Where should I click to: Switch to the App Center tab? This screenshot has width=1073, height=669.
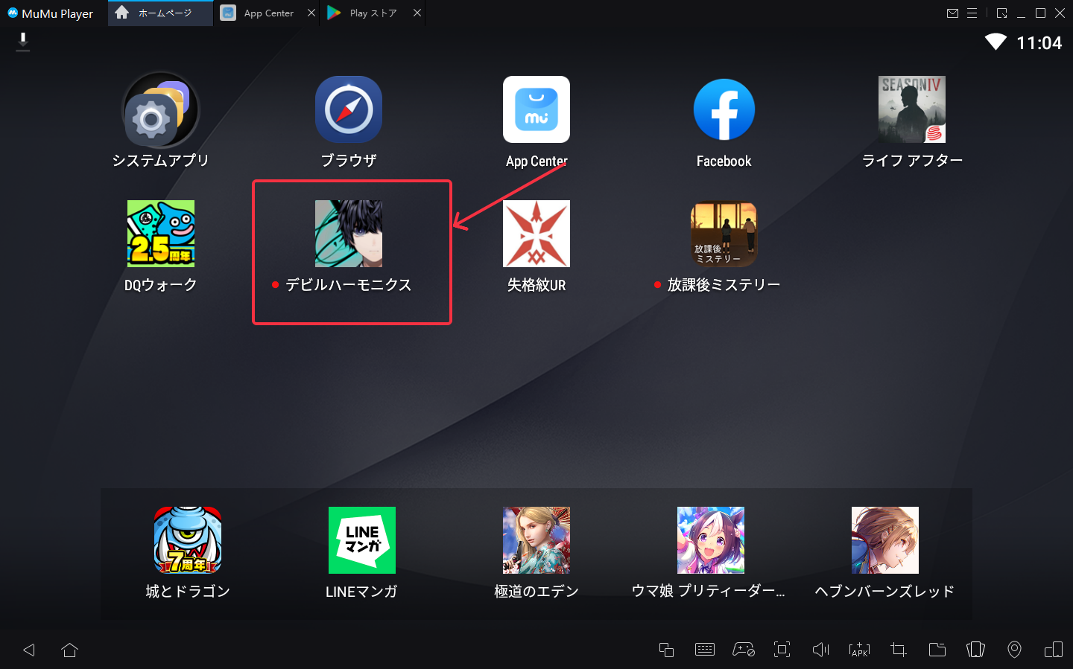pos(268,13)
